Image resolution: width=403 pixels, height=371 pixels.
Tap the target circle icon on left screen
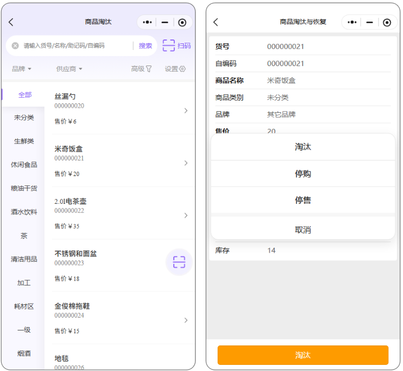(x=182, y=22)
